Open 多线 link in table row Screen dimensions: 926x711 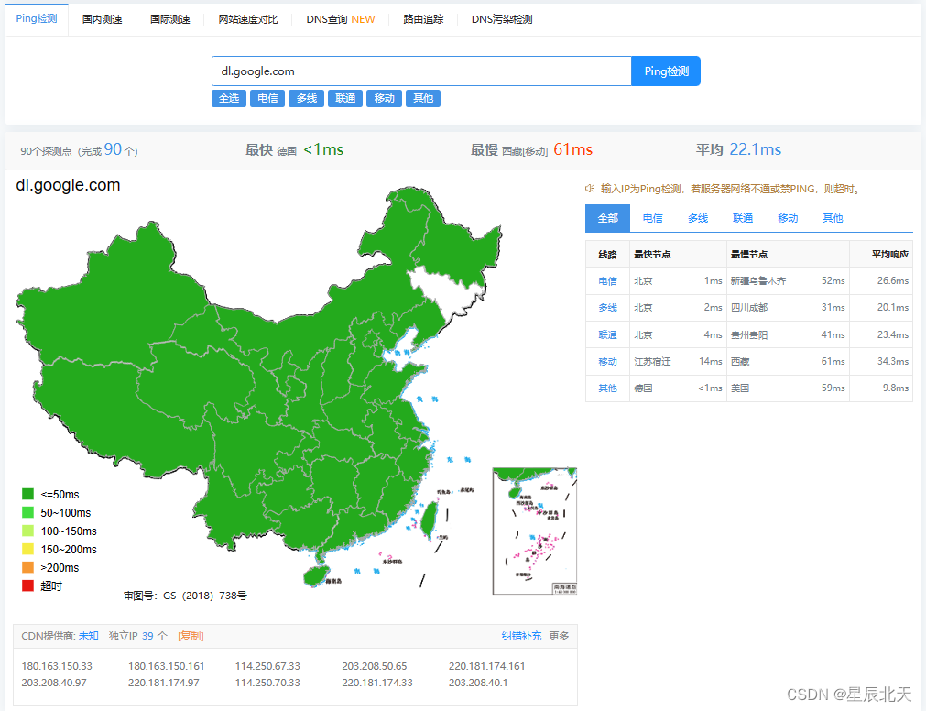pos(607,308)
